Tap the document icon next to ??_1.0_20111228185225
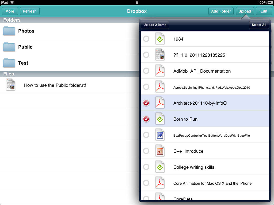Screen dimensions: 274x205 point(160,55)
